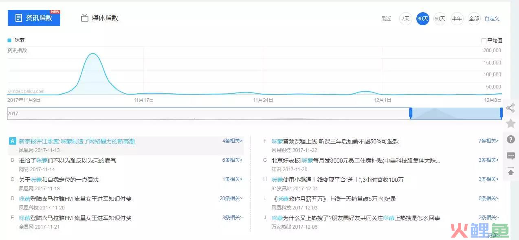Select the 7天 time range

tap(405, 19)
